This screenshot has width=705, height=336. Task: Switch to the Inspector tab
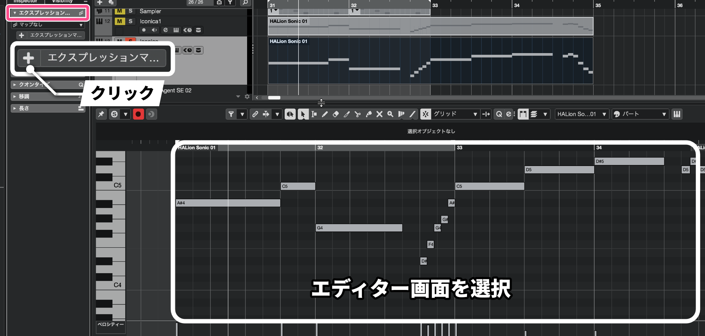[25, 1]
